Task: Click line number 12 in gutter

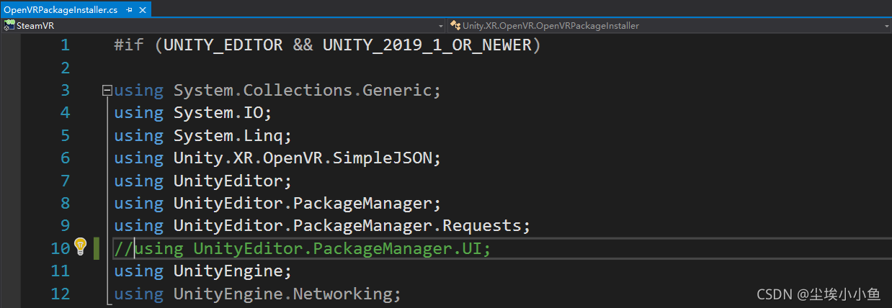Action: [60, 294]
